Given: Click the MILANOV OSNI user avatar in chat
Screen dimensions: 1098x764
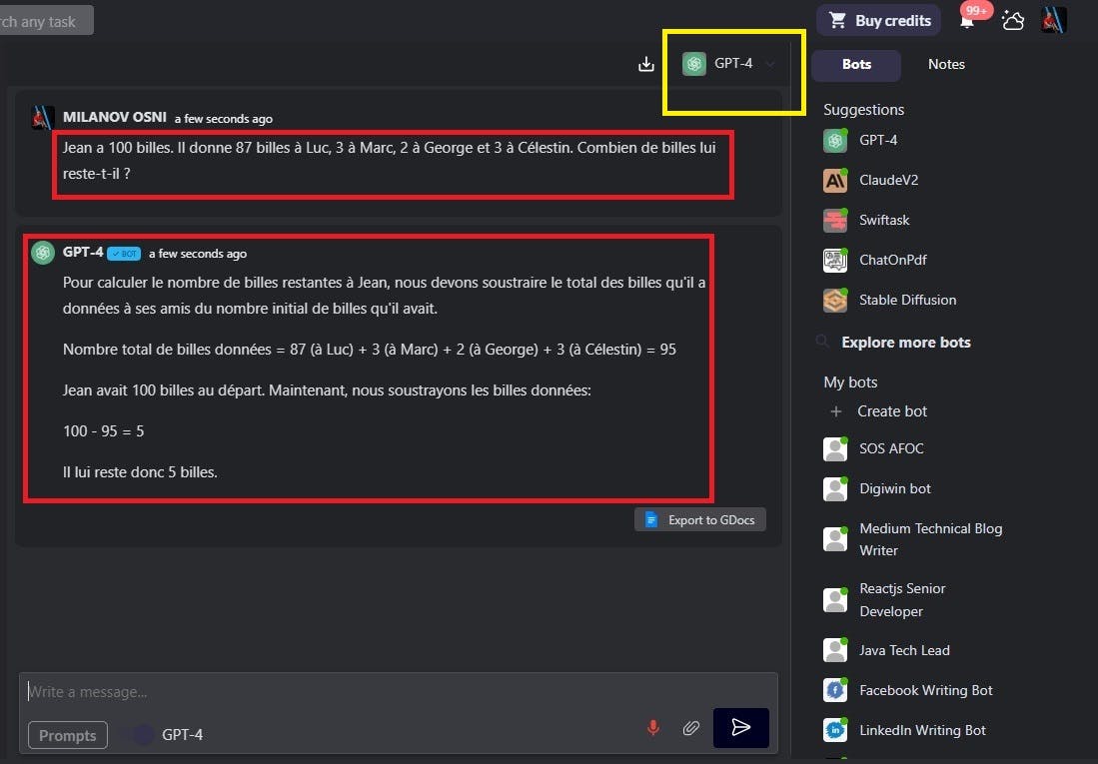Looking at the screenshot, I should (43, 117).
